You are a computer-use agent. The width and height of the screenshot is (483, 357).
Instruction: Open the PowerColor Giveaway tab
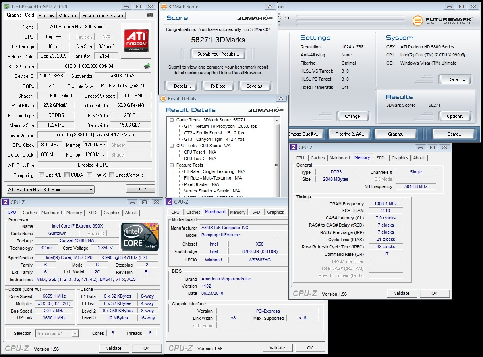click(x=103, y=15)
